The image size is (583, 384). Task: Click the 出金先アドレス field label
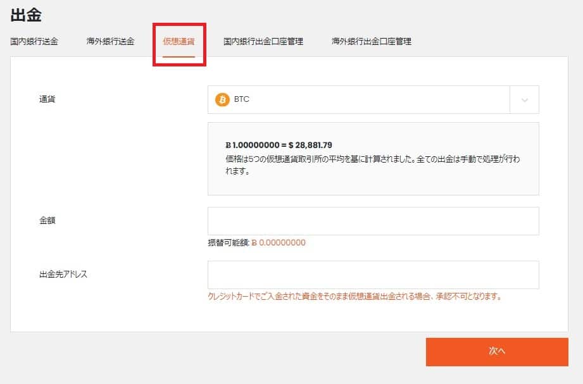63,275
